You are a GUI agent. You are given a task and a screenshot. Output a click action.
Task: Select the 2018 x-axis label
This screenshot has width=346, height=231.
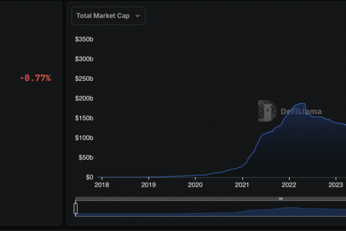point(101,185)
